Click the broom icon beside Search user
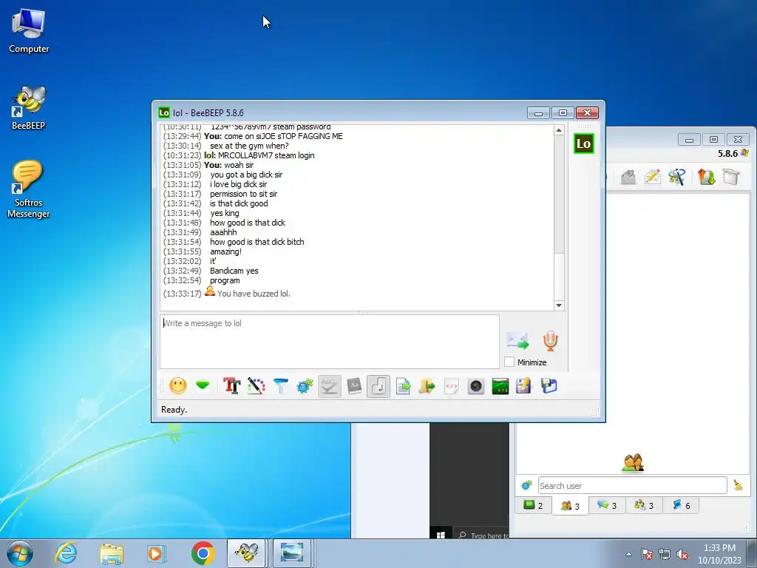Image resolution: width=757 pixels, height=568 pixels. click(x=738, y=485)
